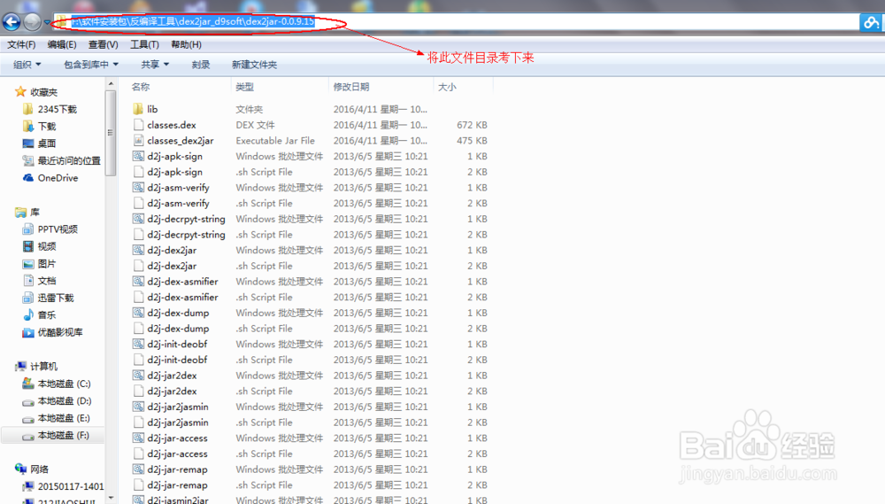885x504 pixels.
Task: Open 优酷影视库 library
Action: tap(52, 332)
